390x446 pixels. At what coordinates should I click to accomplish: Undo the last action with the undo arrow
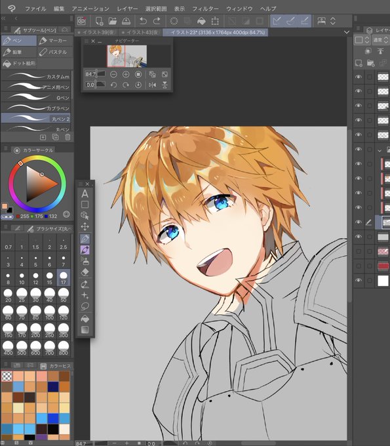(x=143, y=21)
